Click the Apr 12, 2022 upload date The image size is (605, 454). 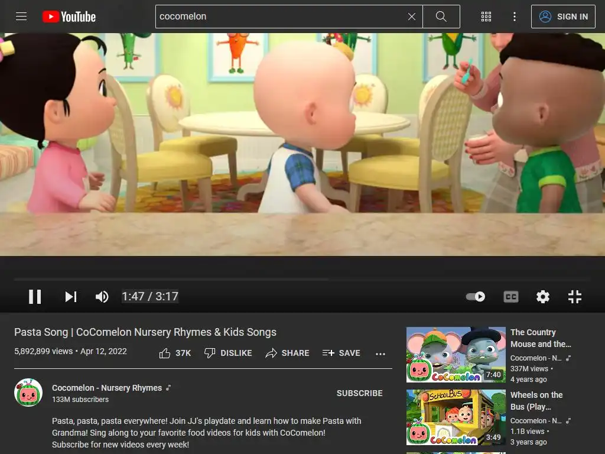103,351
